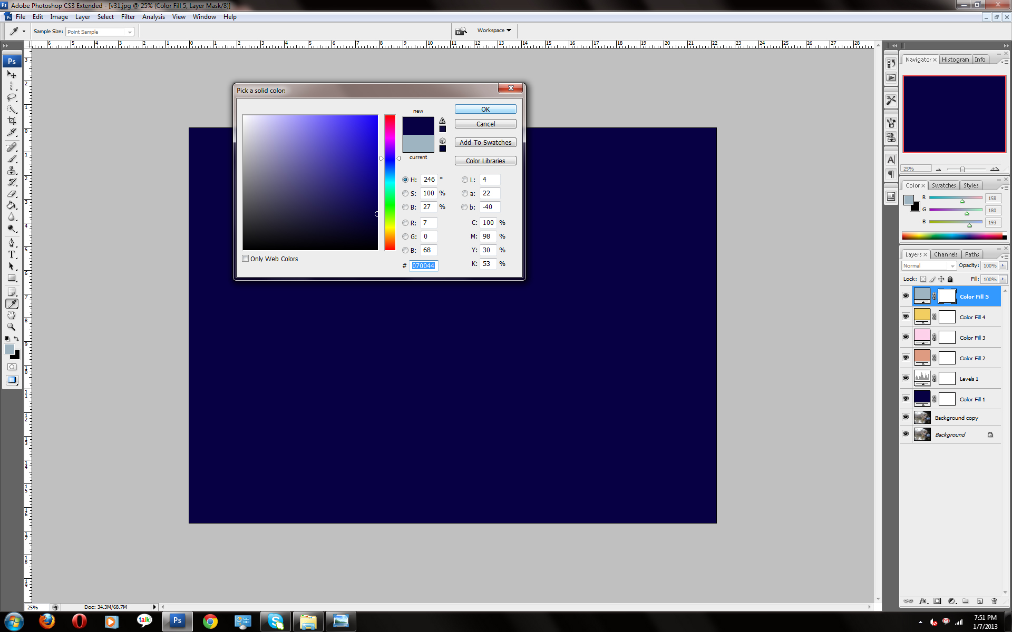Click the vertical hue spectrum strip
The width and height of the screenshot is (1012, 632).
tap(390, 182)
